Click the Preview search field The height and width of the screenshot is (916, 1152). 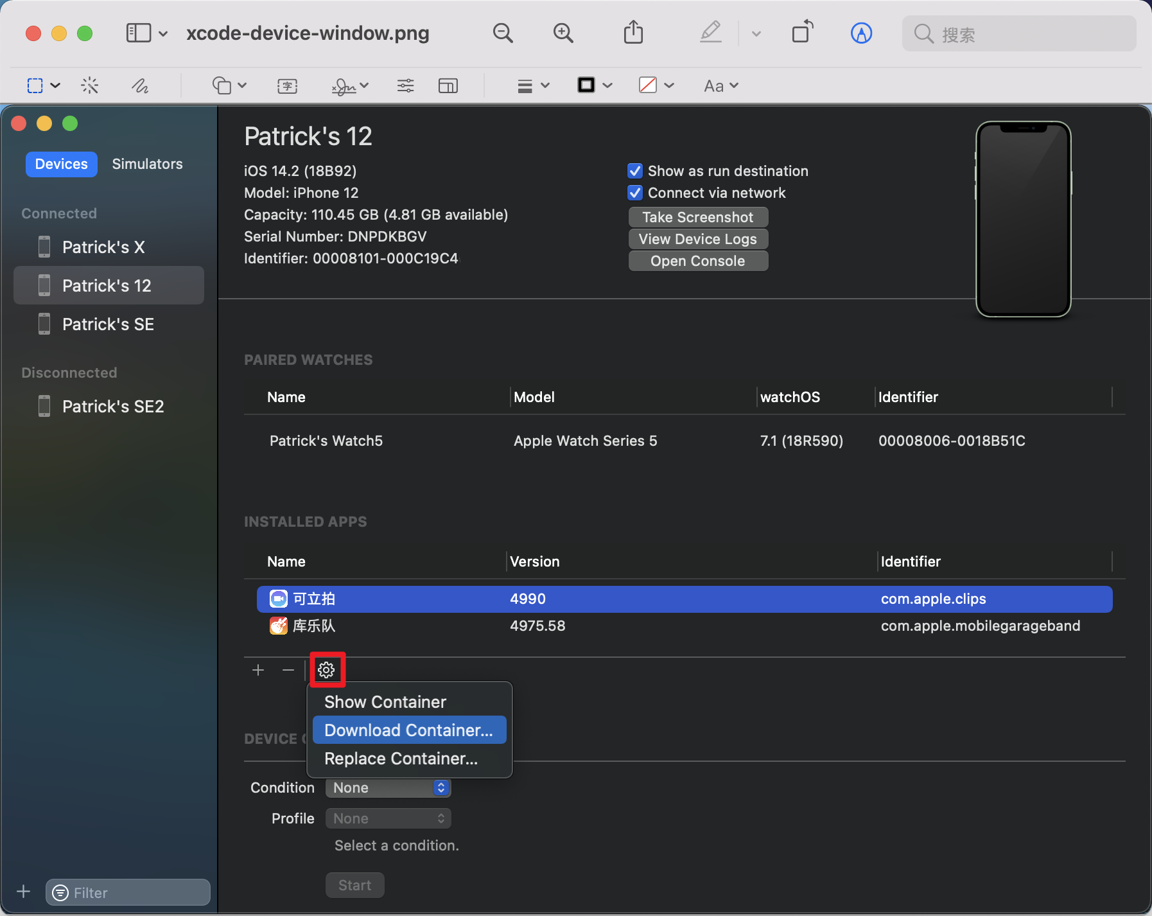tap(1019, 33)
